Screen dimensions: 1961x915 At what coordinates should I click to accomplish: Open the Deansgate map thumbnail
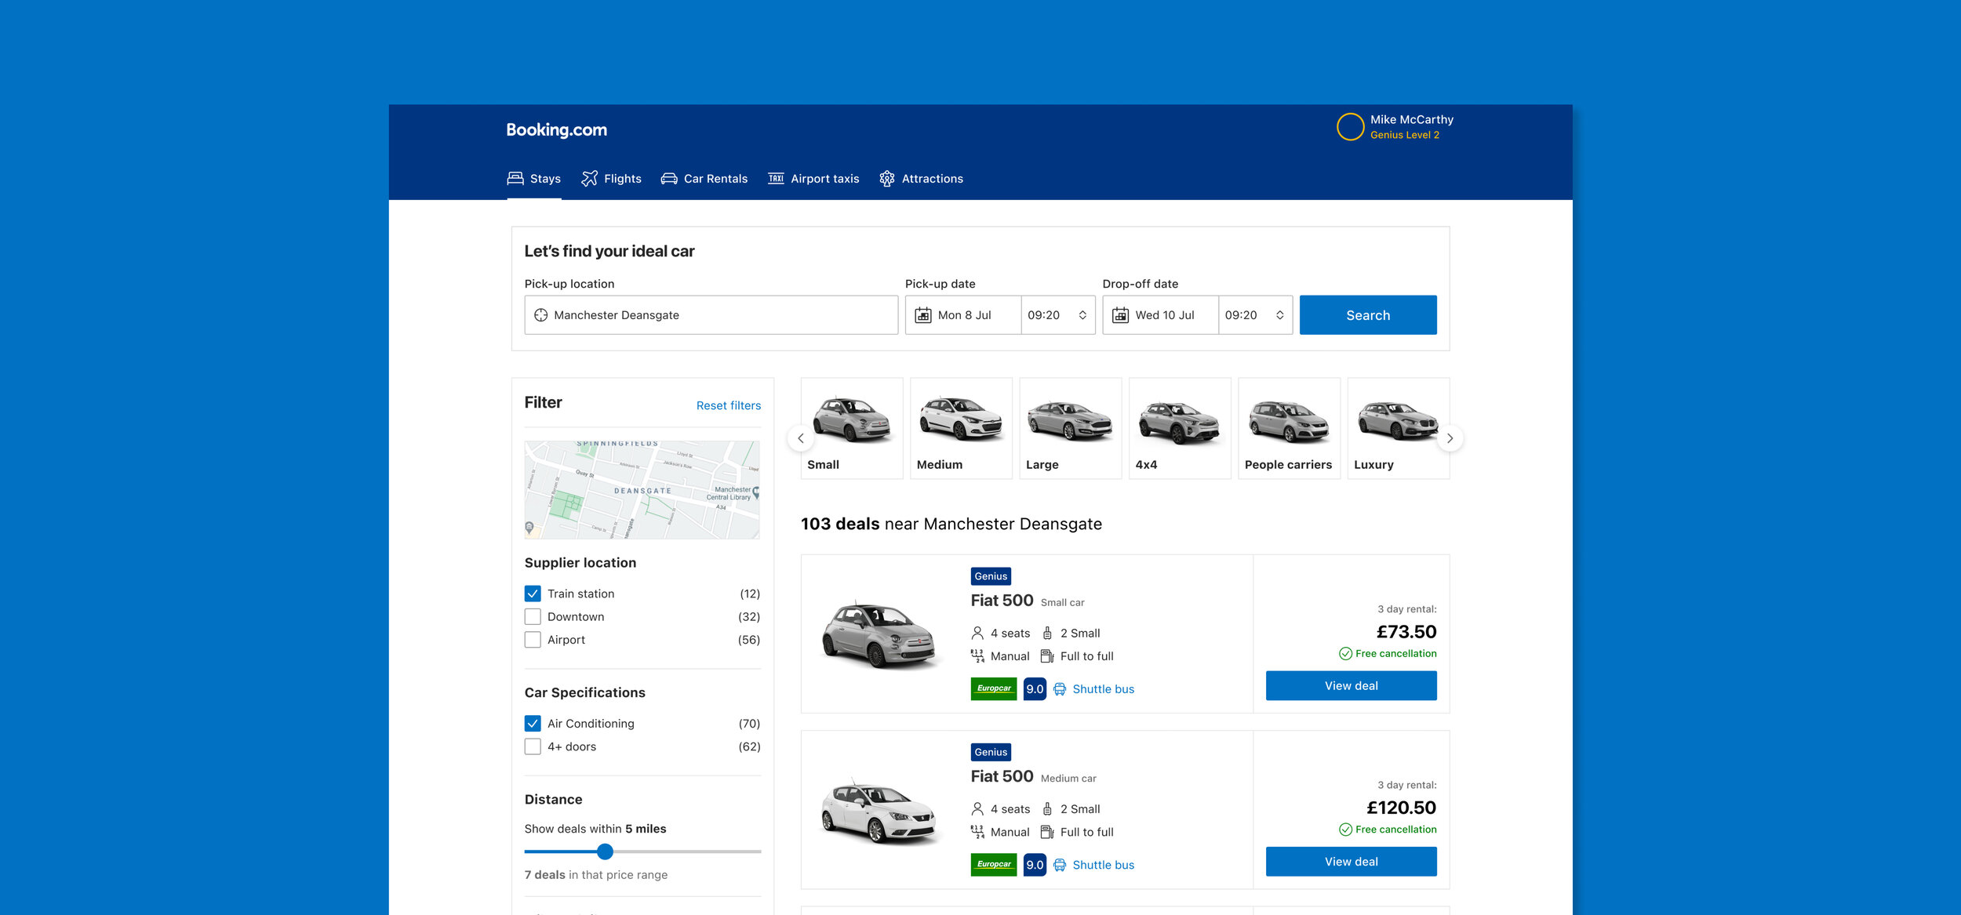point(642,489)
